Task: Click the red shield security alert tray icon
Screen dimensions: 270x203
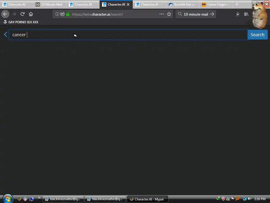Action: (223, 199)
